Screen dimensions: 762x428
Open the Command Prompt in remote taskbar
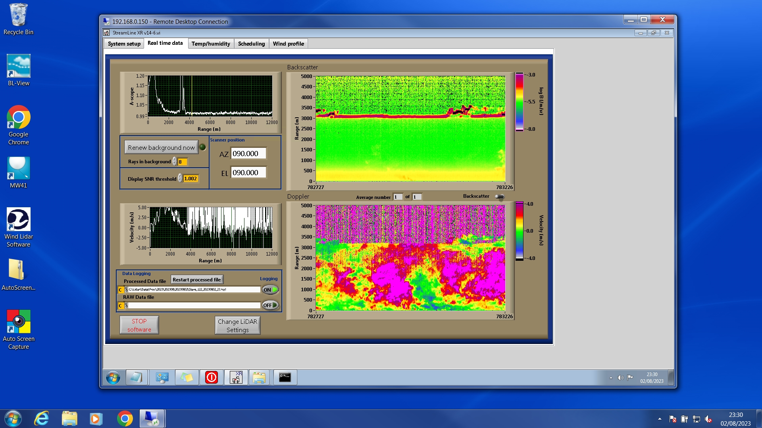coord(285,377)
